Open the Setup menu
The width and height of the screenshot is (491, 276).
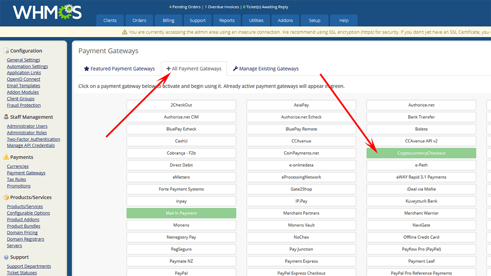[315, 20]
